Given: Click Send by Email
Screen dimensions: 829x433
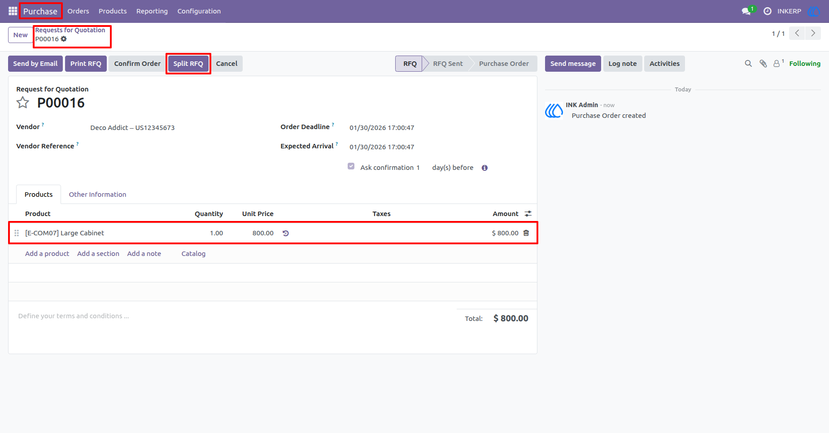Looking at the screenshot, I should coord(35,64).
